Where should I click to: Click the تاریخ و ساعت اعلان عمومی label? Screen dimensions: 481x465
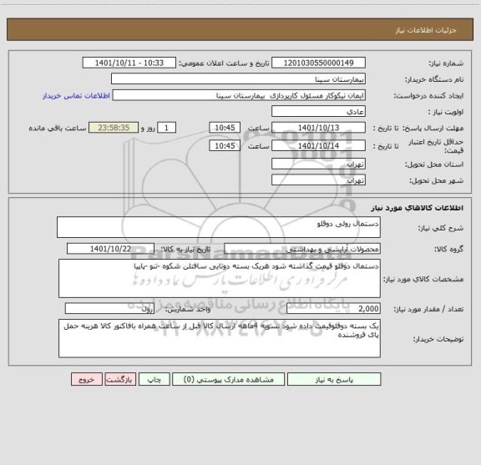pos(224,63)
